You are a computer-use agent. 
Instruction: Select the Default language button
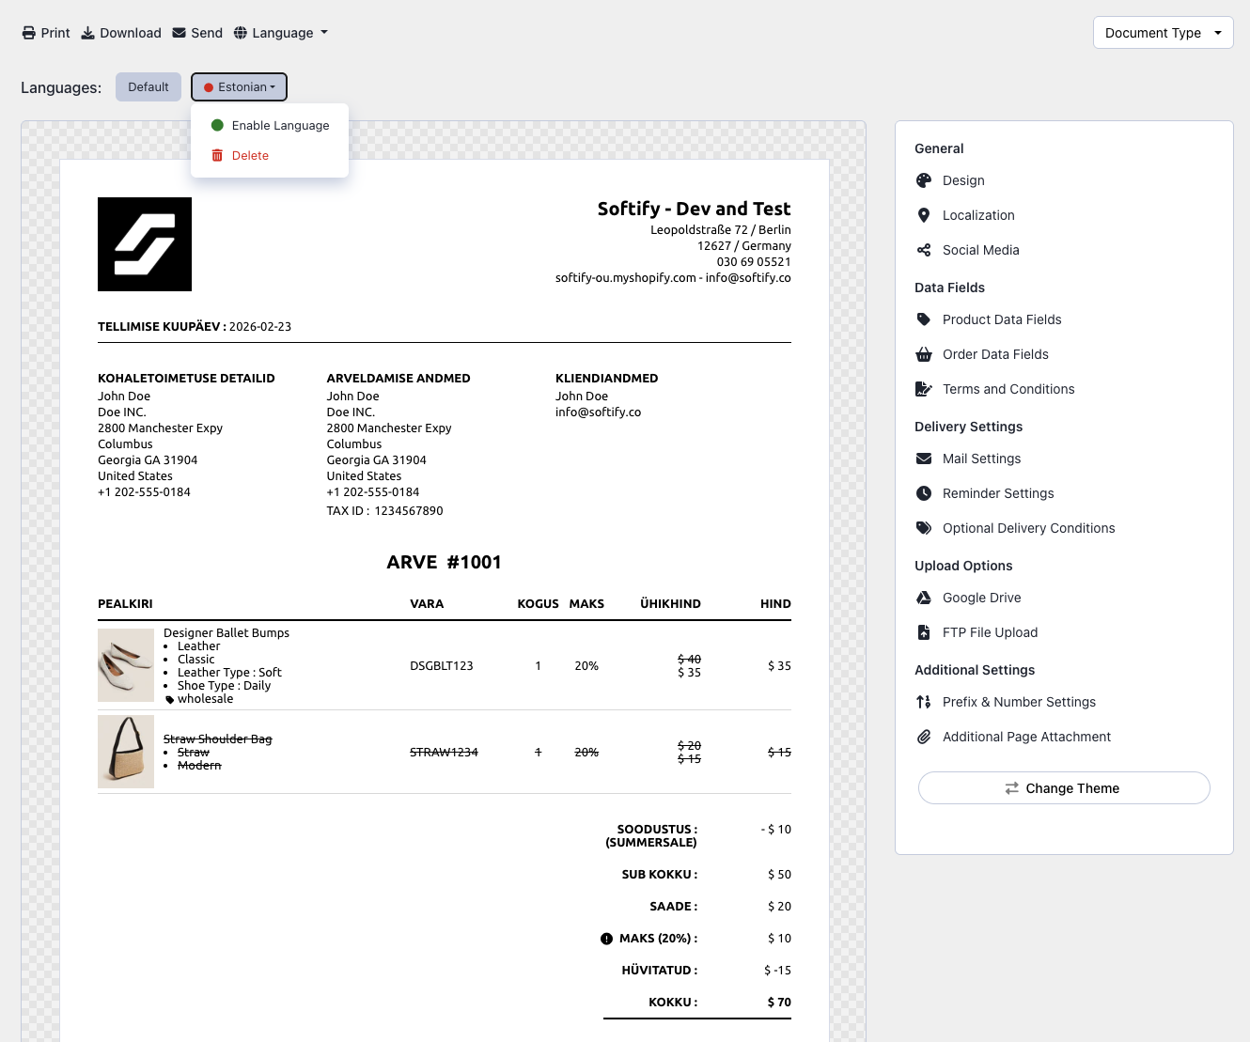[148, 87]
